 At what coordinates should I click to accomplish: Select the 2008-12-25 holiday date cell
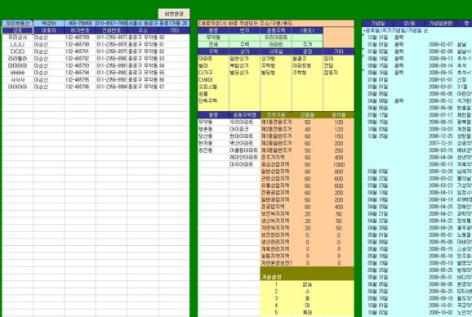click(440, 136)
